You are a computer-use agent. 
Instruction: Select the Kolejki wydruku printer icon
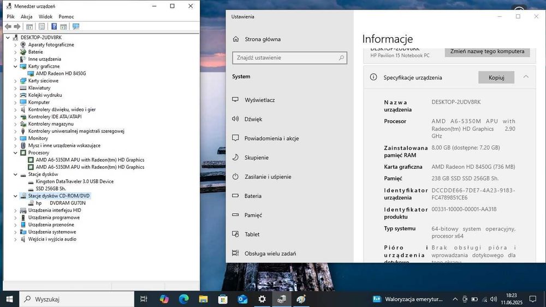pyautogui.click(x=23, y=95)
